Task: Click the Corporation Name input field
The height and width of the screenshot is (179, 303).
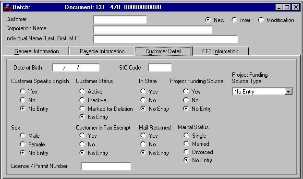Action: point(153,30)
